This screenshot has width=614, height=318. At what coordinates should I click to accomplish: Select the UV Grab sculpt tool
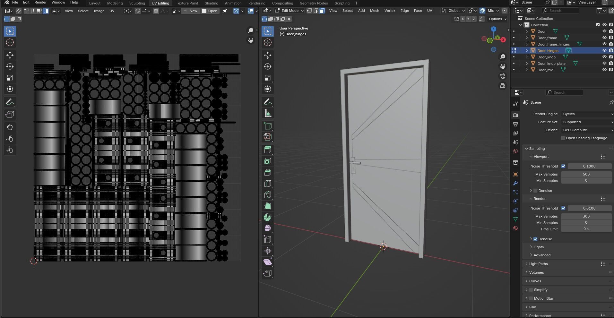click(10, 127)
